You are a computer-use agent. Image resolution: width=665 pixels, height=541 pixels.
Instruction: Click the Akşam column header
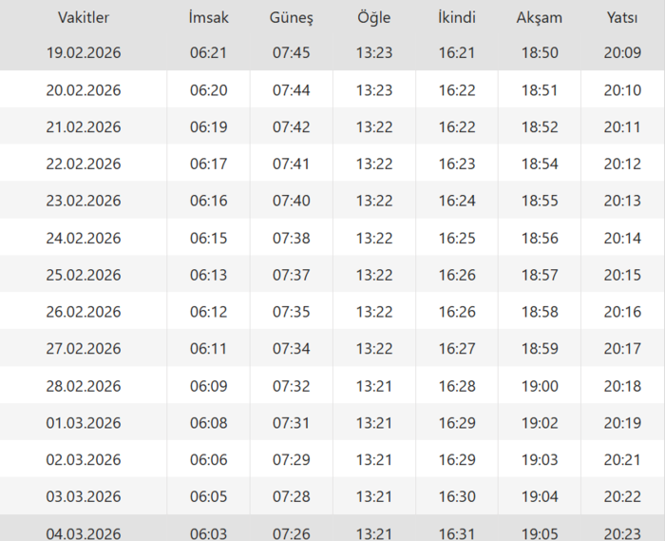click(x=540, y=18)
